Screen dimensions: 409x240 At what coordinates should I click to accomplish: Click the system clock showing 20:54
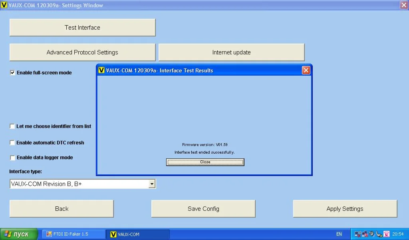[x=398, y=234]
